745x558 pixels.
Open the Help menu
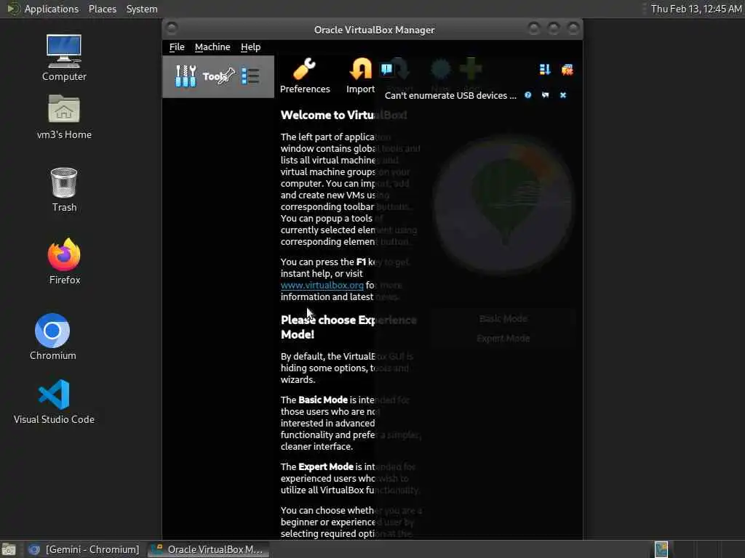(250, 47)
